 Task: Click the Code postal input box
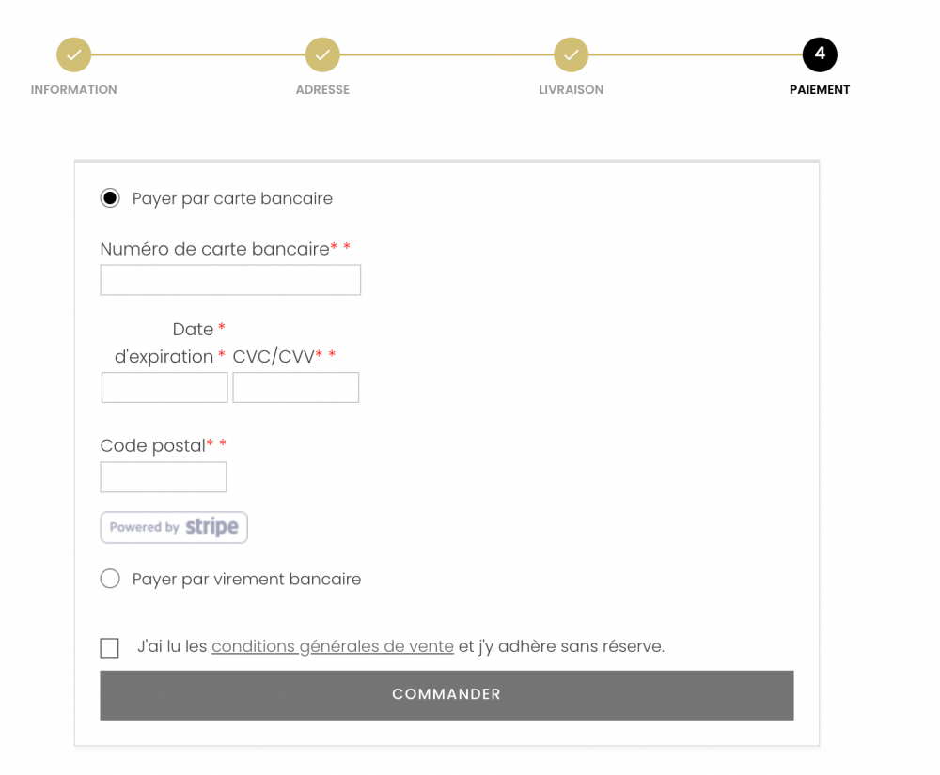[163, 476]
